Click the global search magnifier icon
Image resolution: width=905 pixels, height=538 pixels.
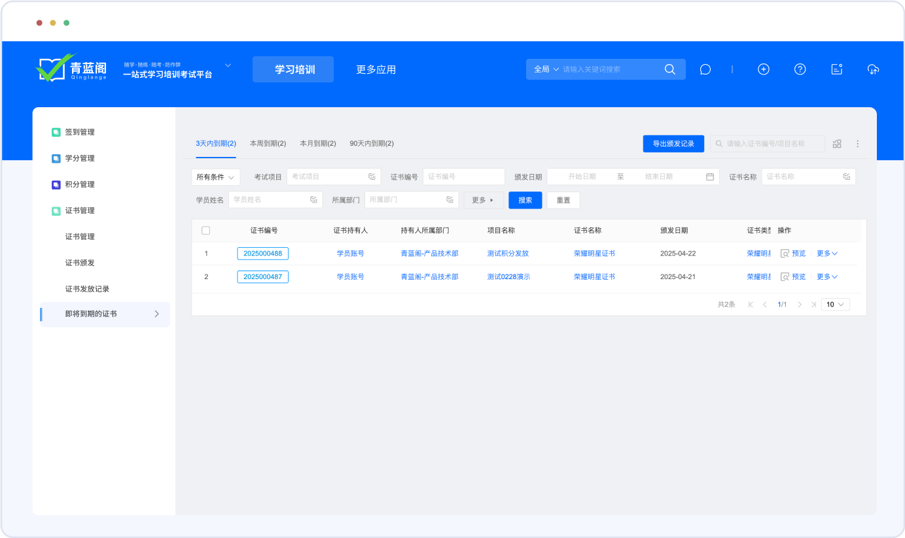[x=669, y=69]
